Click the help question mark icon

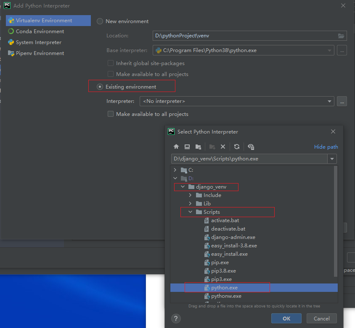[176, 318]
